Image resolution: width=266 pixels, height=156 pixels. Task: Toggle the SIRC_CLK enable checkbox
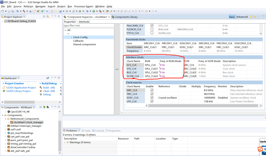(x=152, y=90)
